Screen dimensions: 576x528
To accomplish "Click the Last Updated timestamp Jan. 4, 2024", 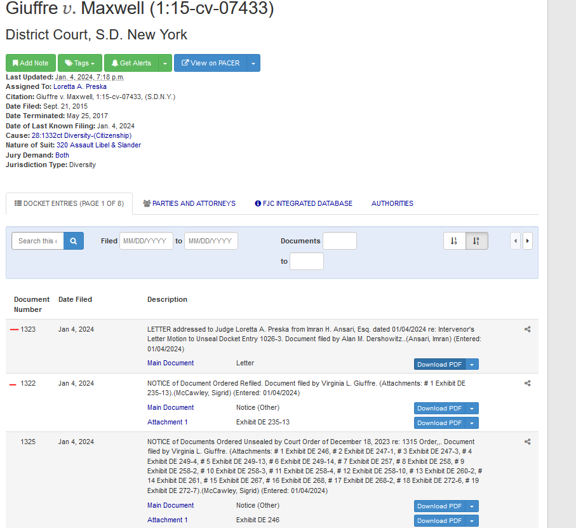I will [x=90, y=77].
